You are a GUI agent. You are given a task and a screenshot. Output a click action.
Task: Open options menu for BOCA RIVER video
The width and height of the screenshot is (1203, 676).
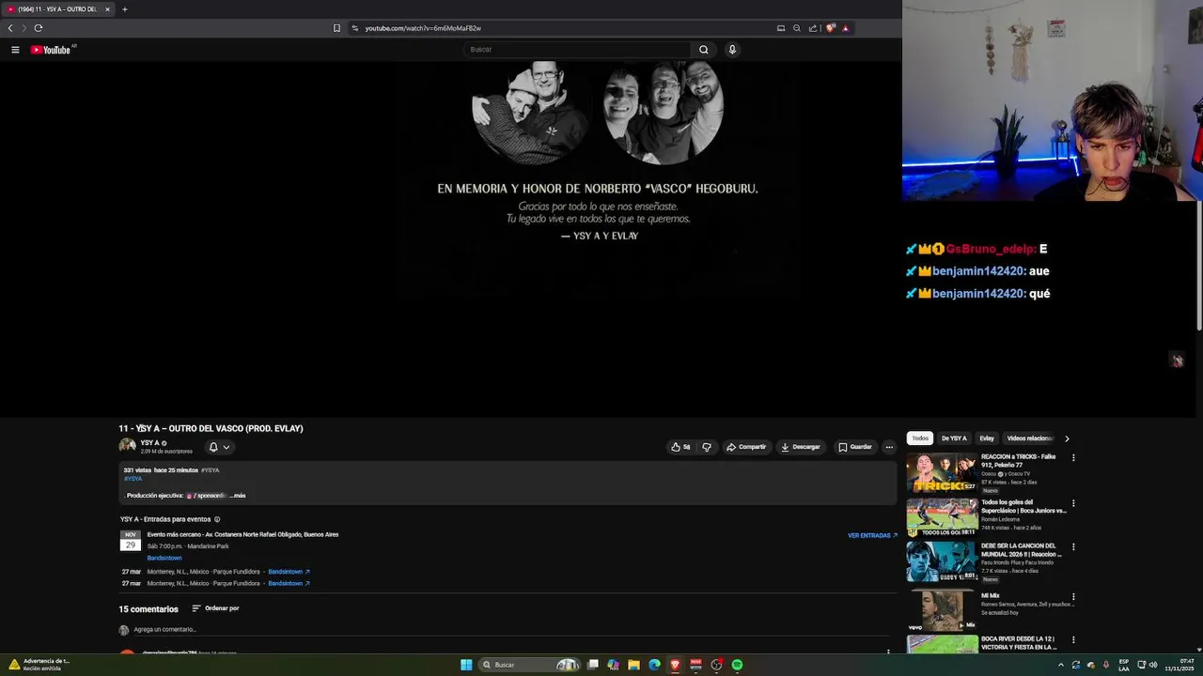click(1073, 640)
